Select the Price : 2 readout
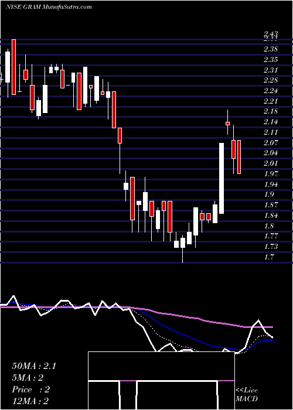The image size is (293, 410). (x=30, y=389)
